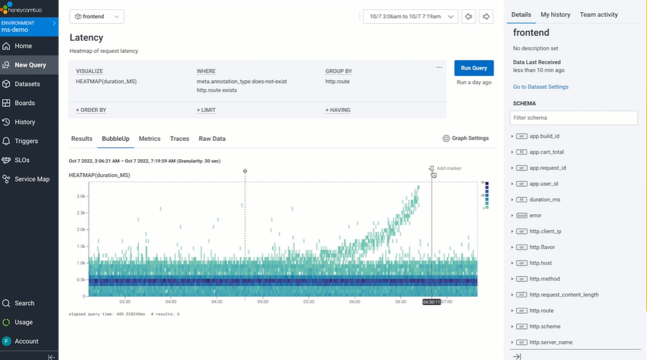This screenshot has width=647, height=360.
Task: Click the Run Query button
Action: [473, 68]
